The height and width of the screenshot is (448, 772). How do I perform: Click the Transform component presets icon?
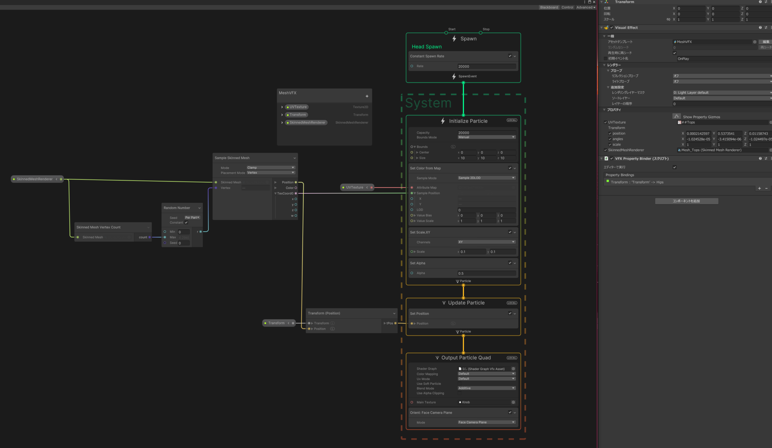766,2
